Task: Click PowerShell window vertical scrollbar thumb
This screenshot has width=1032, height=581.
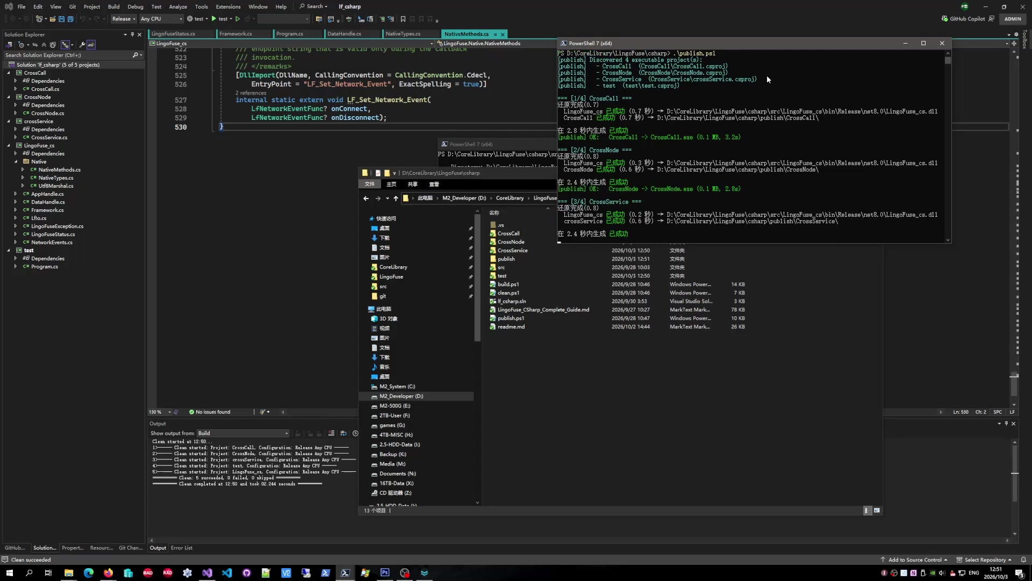Action: point(948,60)
